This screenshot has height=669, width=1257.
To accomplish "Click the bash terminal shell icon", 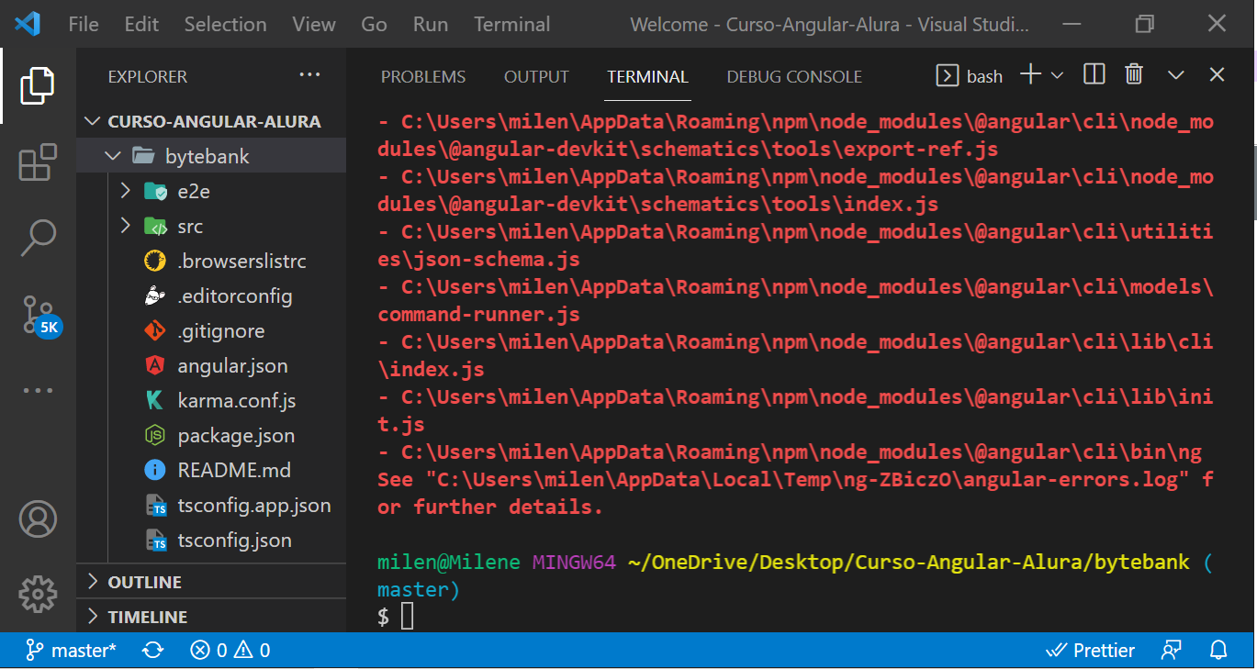I will (x=947, y=76).
